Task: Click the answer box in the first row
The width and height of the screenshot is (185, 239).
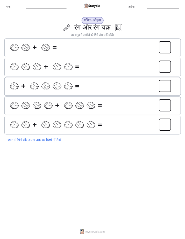Action: (x=165, y=47)
